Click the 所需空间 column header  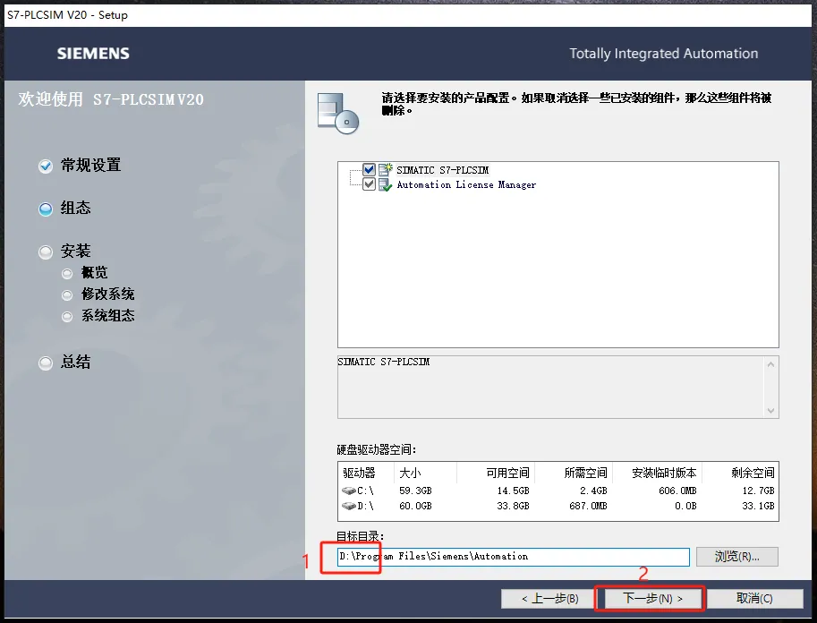coord(585,473)
